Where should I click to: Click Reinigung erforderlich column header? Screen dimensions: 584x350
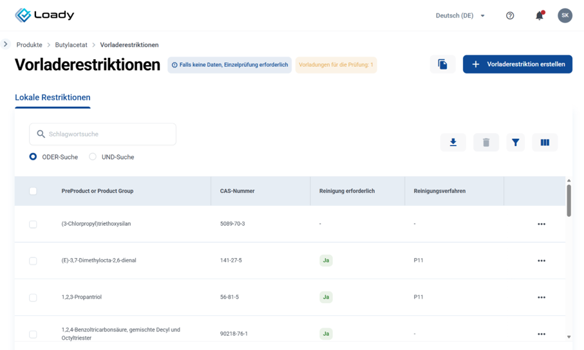point(347,191)
